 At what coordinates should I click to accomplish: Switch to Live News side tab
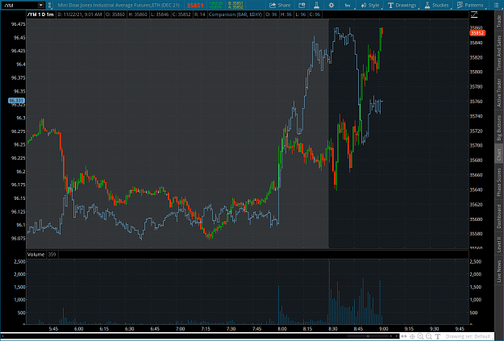click(x=499, y=271)
